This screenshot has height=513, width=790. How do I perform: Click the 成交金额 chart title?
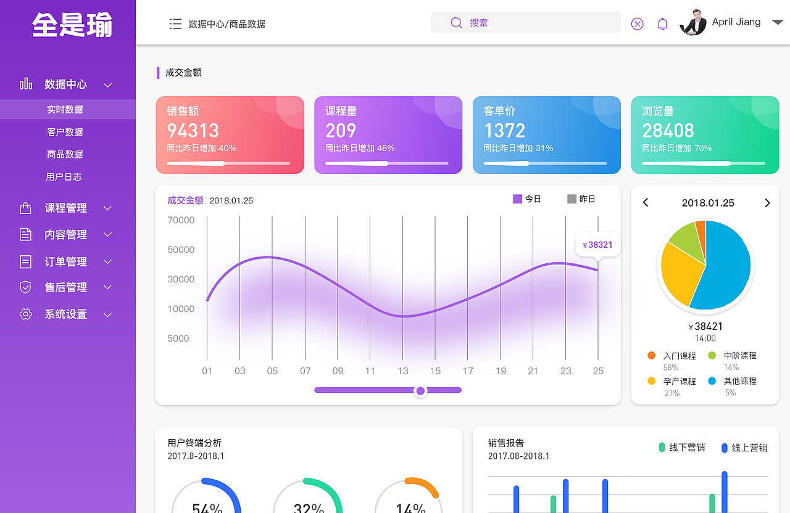185,200
